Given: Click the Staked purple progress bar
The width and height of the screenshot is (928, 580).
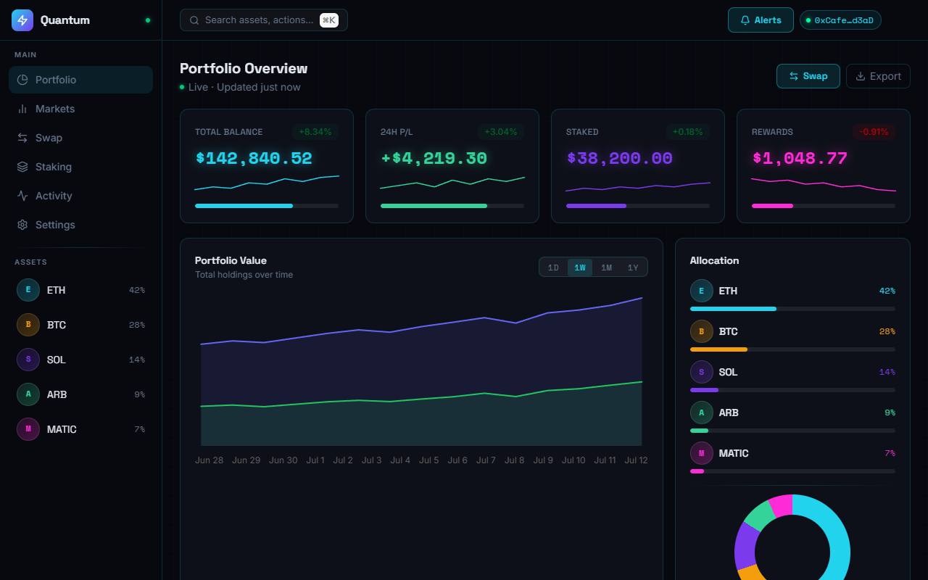Looking at the screenshot, I should coord(638,206).
